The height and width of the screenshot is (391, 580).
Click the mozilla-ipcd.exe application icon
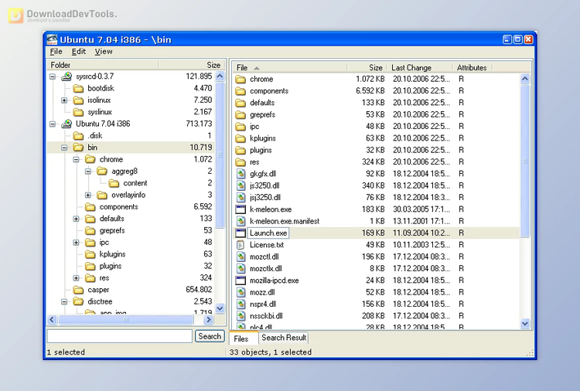click(x=241, y=280)
